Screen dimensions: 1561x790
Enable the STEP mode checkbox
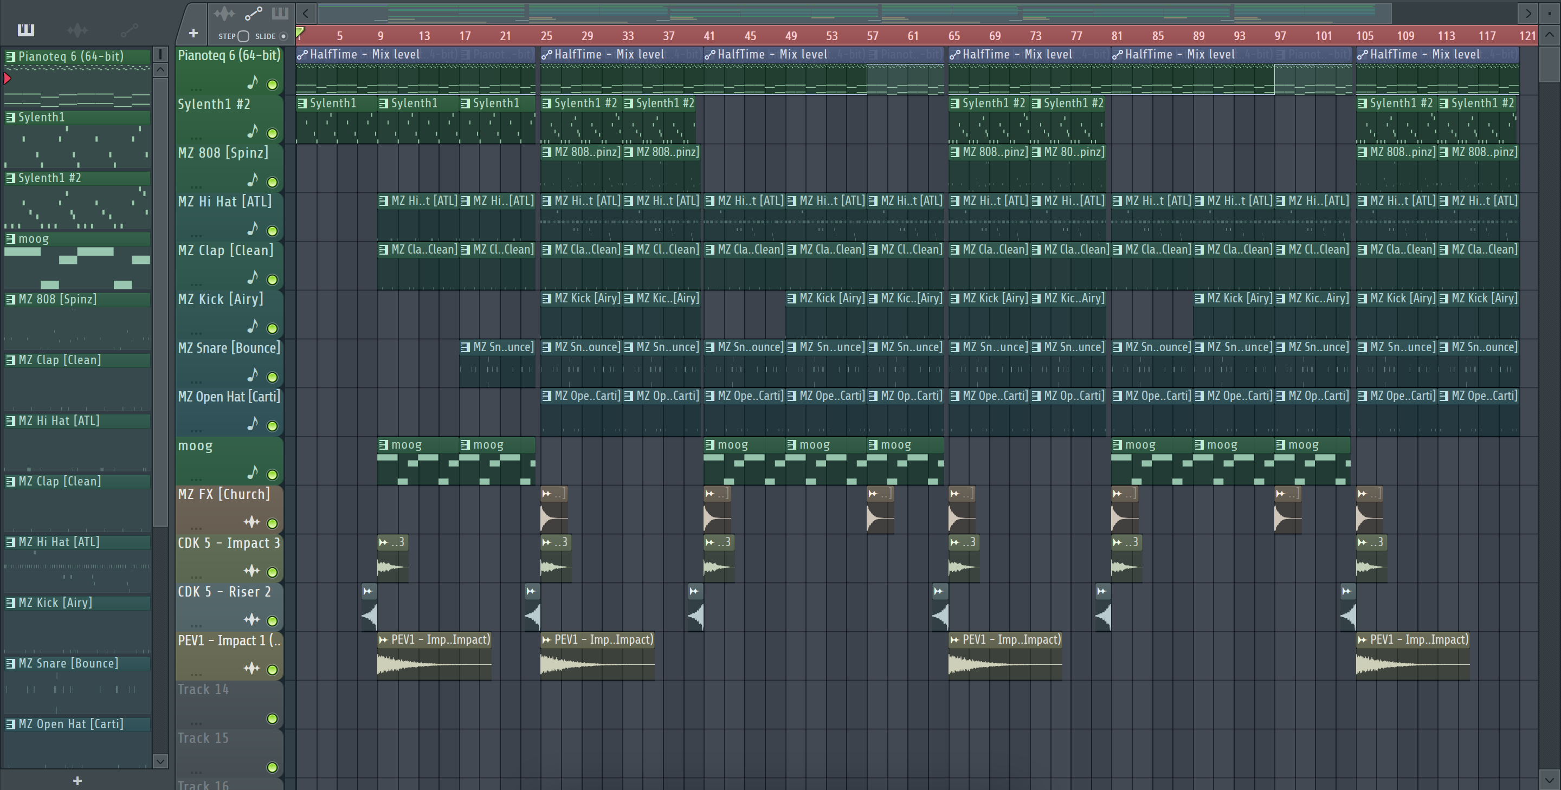coord(243,36)
